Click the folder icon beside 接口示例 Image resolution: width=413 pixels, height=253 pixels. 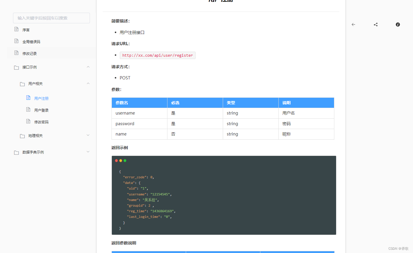click(17, 68)
